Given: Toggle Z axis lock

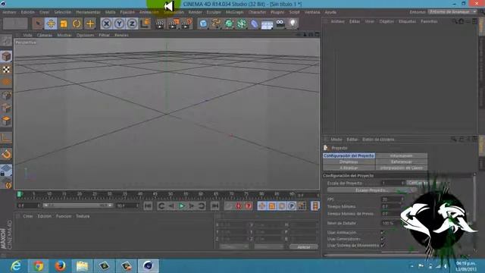Looking at the screenshot, I should (x=132, y=24).
